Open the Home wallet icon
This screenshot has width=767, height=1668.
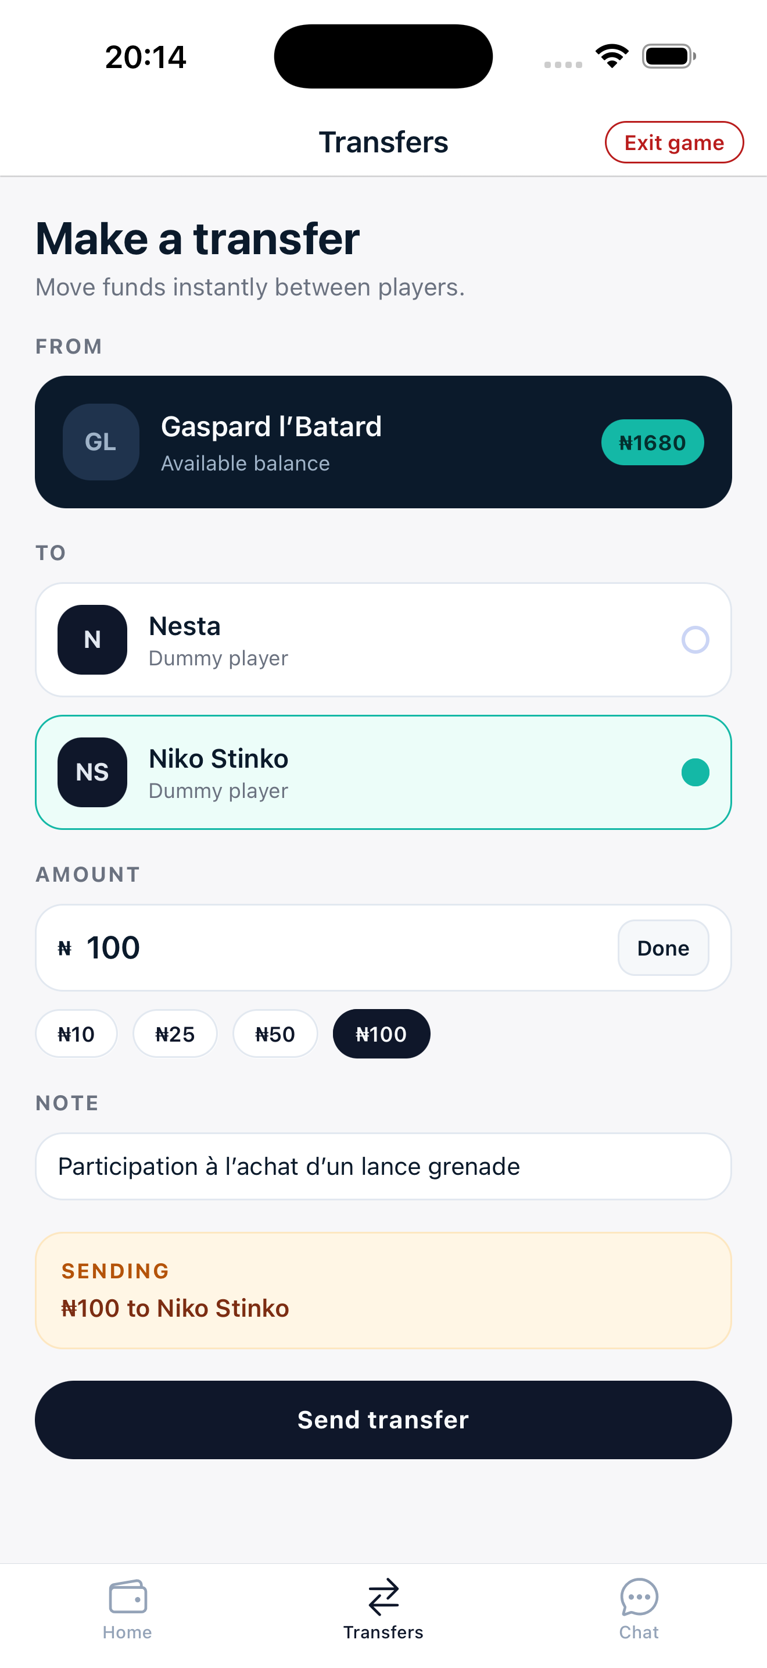click(127, 1597)
